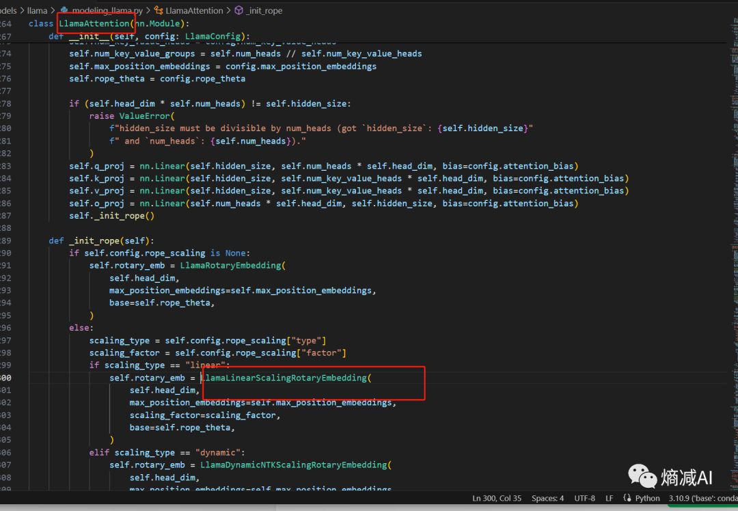Screen dimensions: 738x511
Task: Click the else: keyword line
Action: (81, 327)
